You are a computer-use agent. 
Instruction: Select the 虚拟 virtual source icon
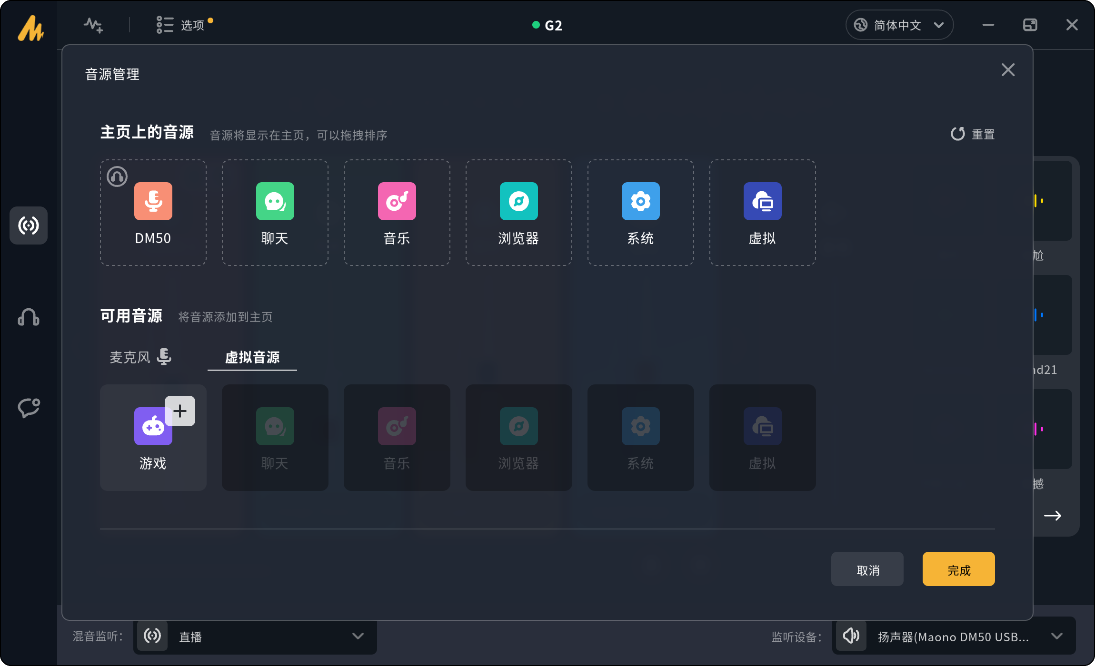click(x=762, y=201)
